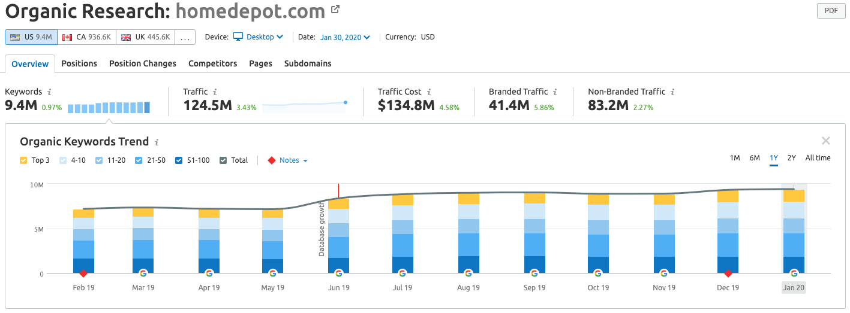Open homedepot.com external link icon
The image size is (850, 313).
[336, 9]
